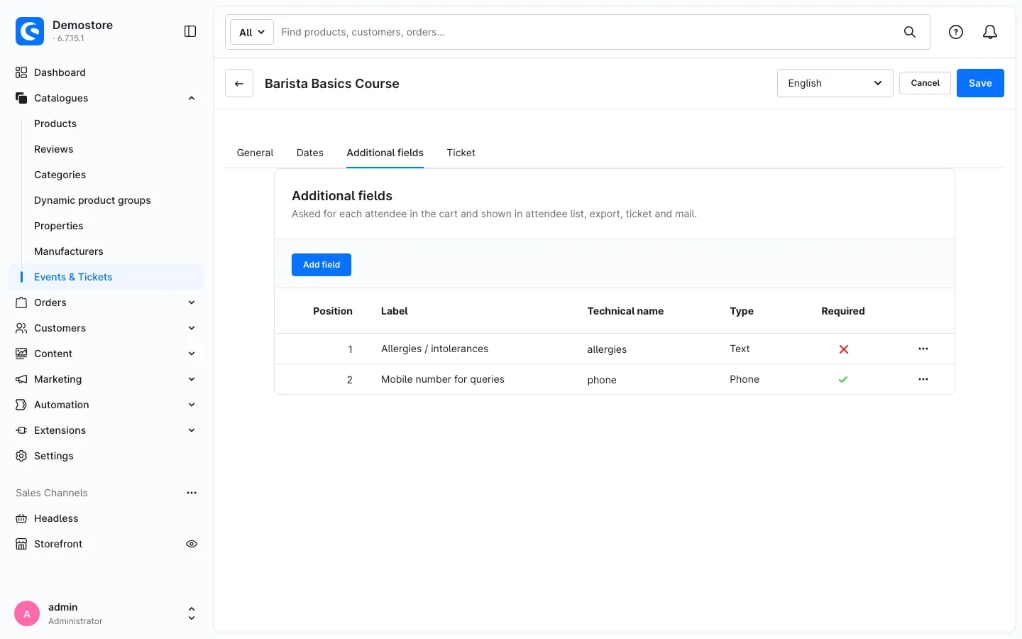Click the Customers people icon
This screenshot has height=639, width=1022.
tap(21, 328)
